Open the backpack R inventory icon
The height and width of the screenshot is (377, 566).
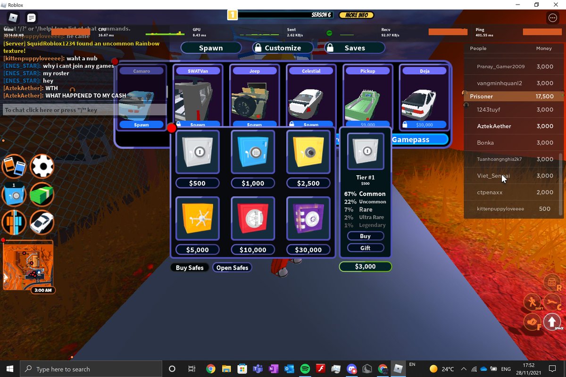pyautogui.click(x=552, y=283)
